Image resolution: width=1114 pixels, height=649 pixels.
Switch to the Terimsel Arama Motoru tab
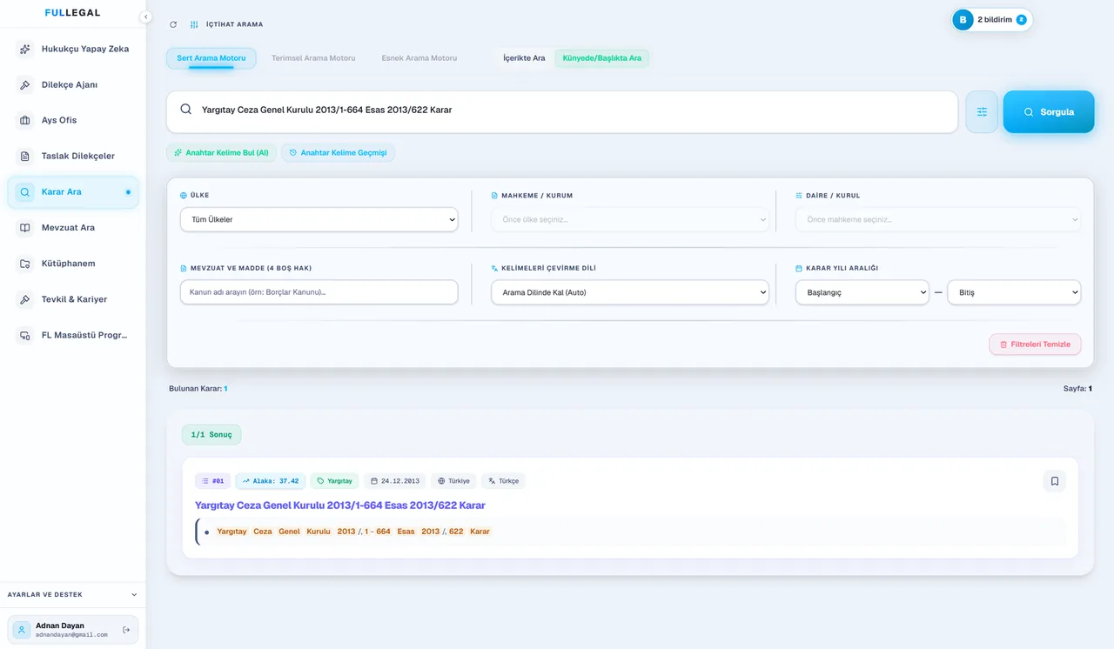(x=313, y=58)
